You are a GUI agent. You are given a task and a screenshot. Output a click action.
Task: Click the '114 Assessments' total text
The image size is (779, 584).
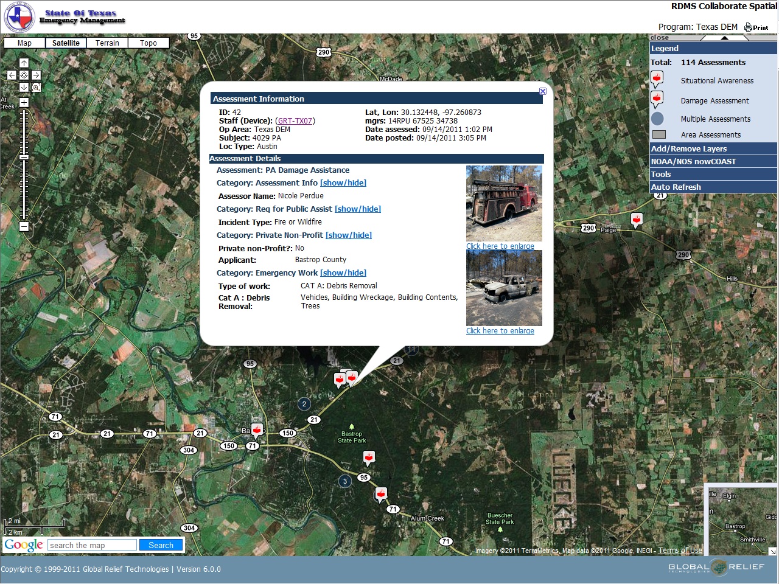pyautogui.click(x=713, y=63)
